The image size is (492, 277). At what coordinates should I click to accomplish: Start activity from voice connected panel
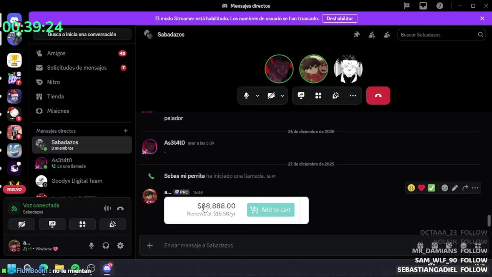82,224
